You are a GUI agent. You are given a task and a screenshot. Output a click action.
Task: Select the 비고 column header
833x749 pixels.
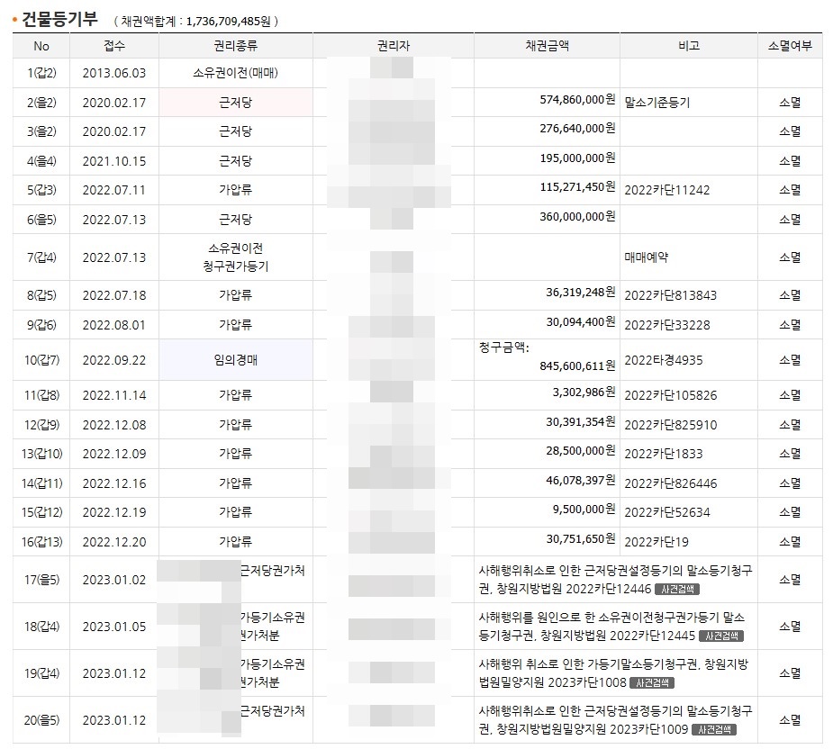[x=689, y=46]
